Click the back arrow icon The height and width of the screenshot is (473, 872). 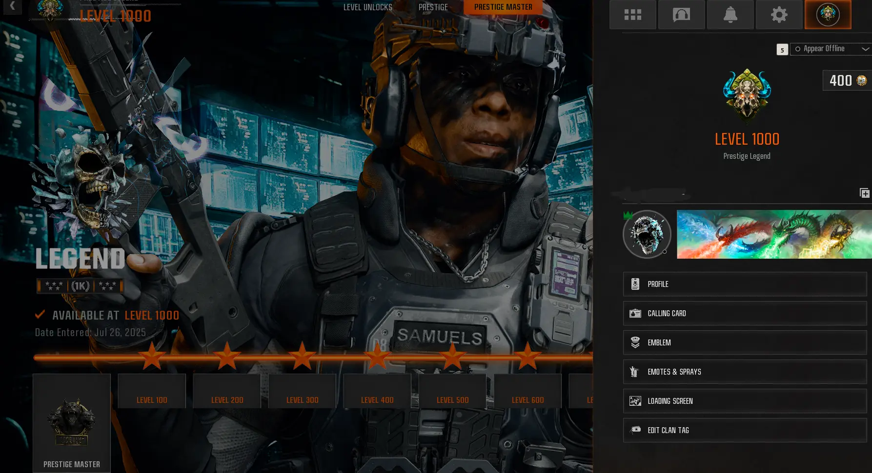(12, 6)
